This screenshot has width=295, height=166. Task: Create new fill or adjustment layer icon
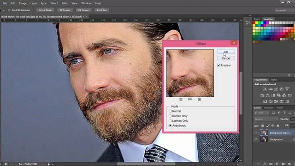click(277, 164)
